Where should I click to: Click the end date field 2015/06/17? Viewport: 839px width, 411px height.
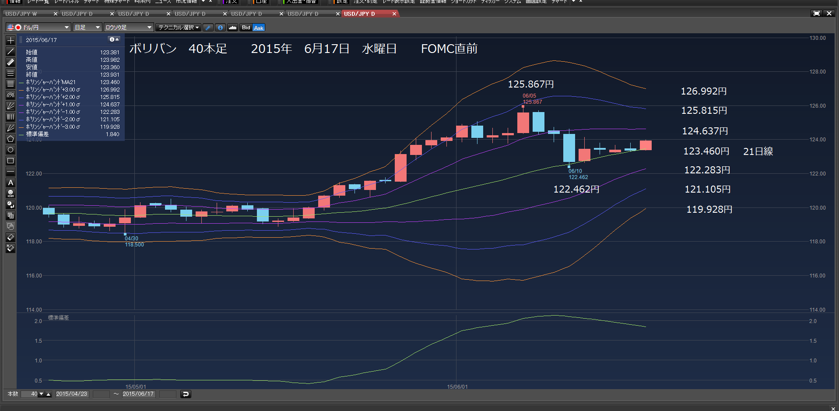click(138, 394)
